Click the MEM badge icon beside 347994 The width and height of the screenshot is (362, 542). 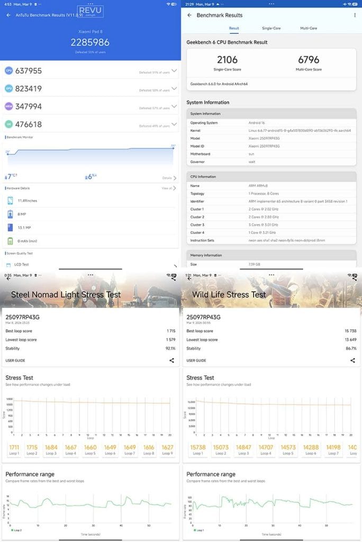tap(8, 106)
